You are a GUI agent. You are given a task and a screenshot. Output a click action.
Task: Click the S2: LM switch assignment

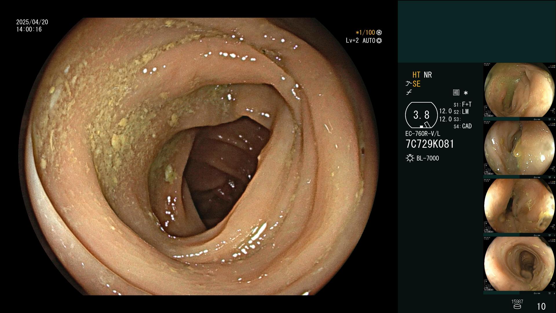click(x=461, y=112)
